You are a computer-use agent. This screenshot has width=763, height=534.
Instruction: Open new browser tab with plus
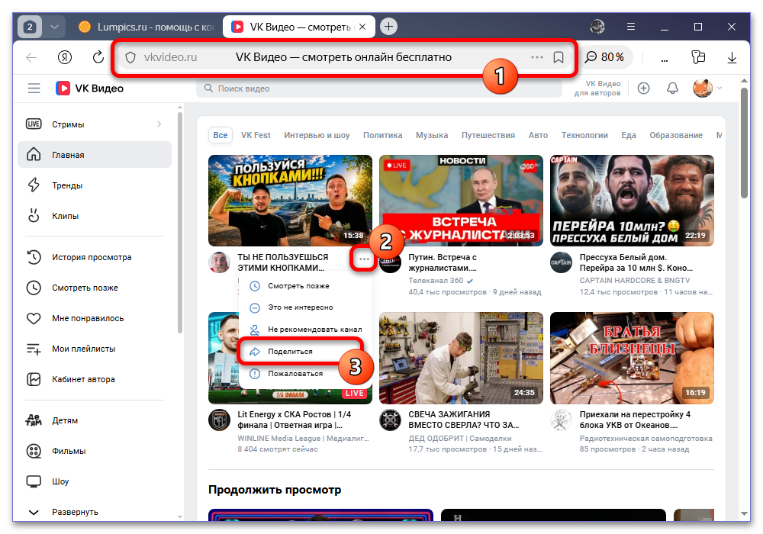[388, 27]
